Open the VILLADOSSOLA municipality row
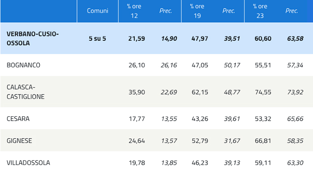The width and height of the screenshot is (313, 172). click(x=156, y=162)
